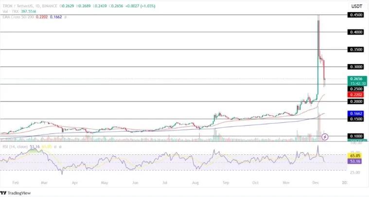This screenshot has width=369, height=197.
Task: Select the RSI (14, close) legend
Action: [15, 147]
